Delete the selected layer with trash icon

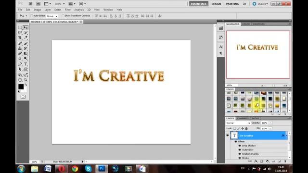pos(285,161)
